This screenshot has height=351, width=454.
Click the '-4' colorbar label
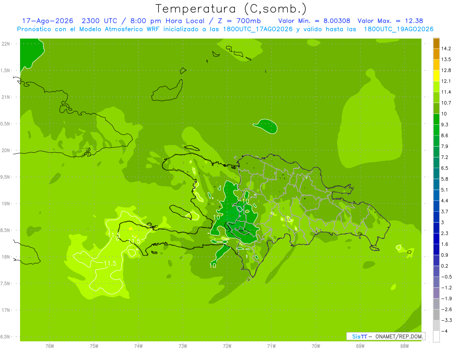pos(444,331)
